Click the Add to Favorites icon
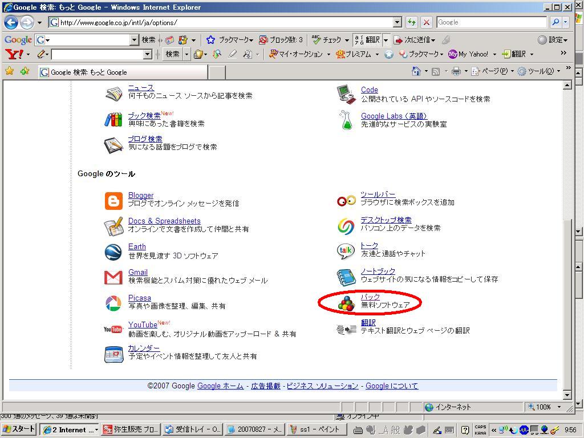This screenshot has width=584, height=438. 25,71
